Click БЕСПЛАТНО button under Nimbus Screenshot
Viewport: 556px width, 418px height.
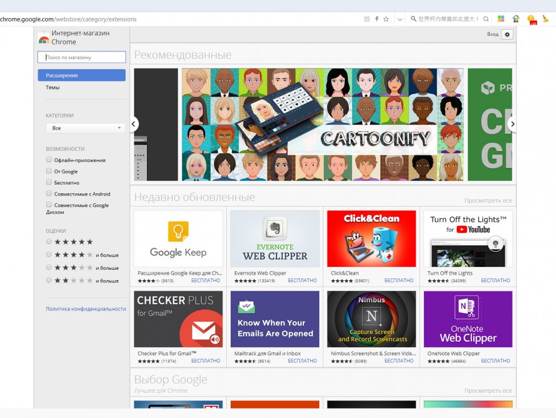tap(399, 361)
